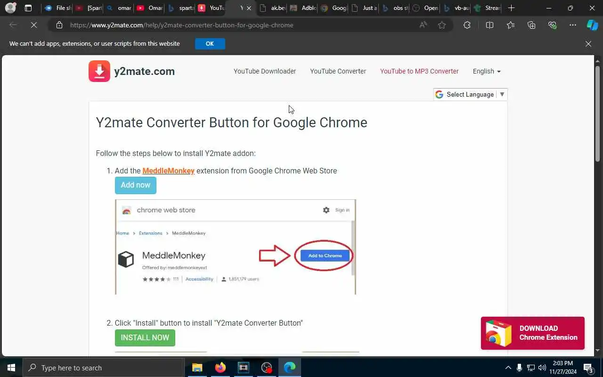Open new tab with plus button
The width and height of the screenshot is (603, 377).
click(x=511, y=8)
